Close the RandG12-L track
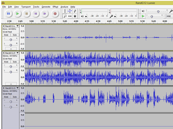The width and height of the screenshot is (173, 129). click(3, 26)
